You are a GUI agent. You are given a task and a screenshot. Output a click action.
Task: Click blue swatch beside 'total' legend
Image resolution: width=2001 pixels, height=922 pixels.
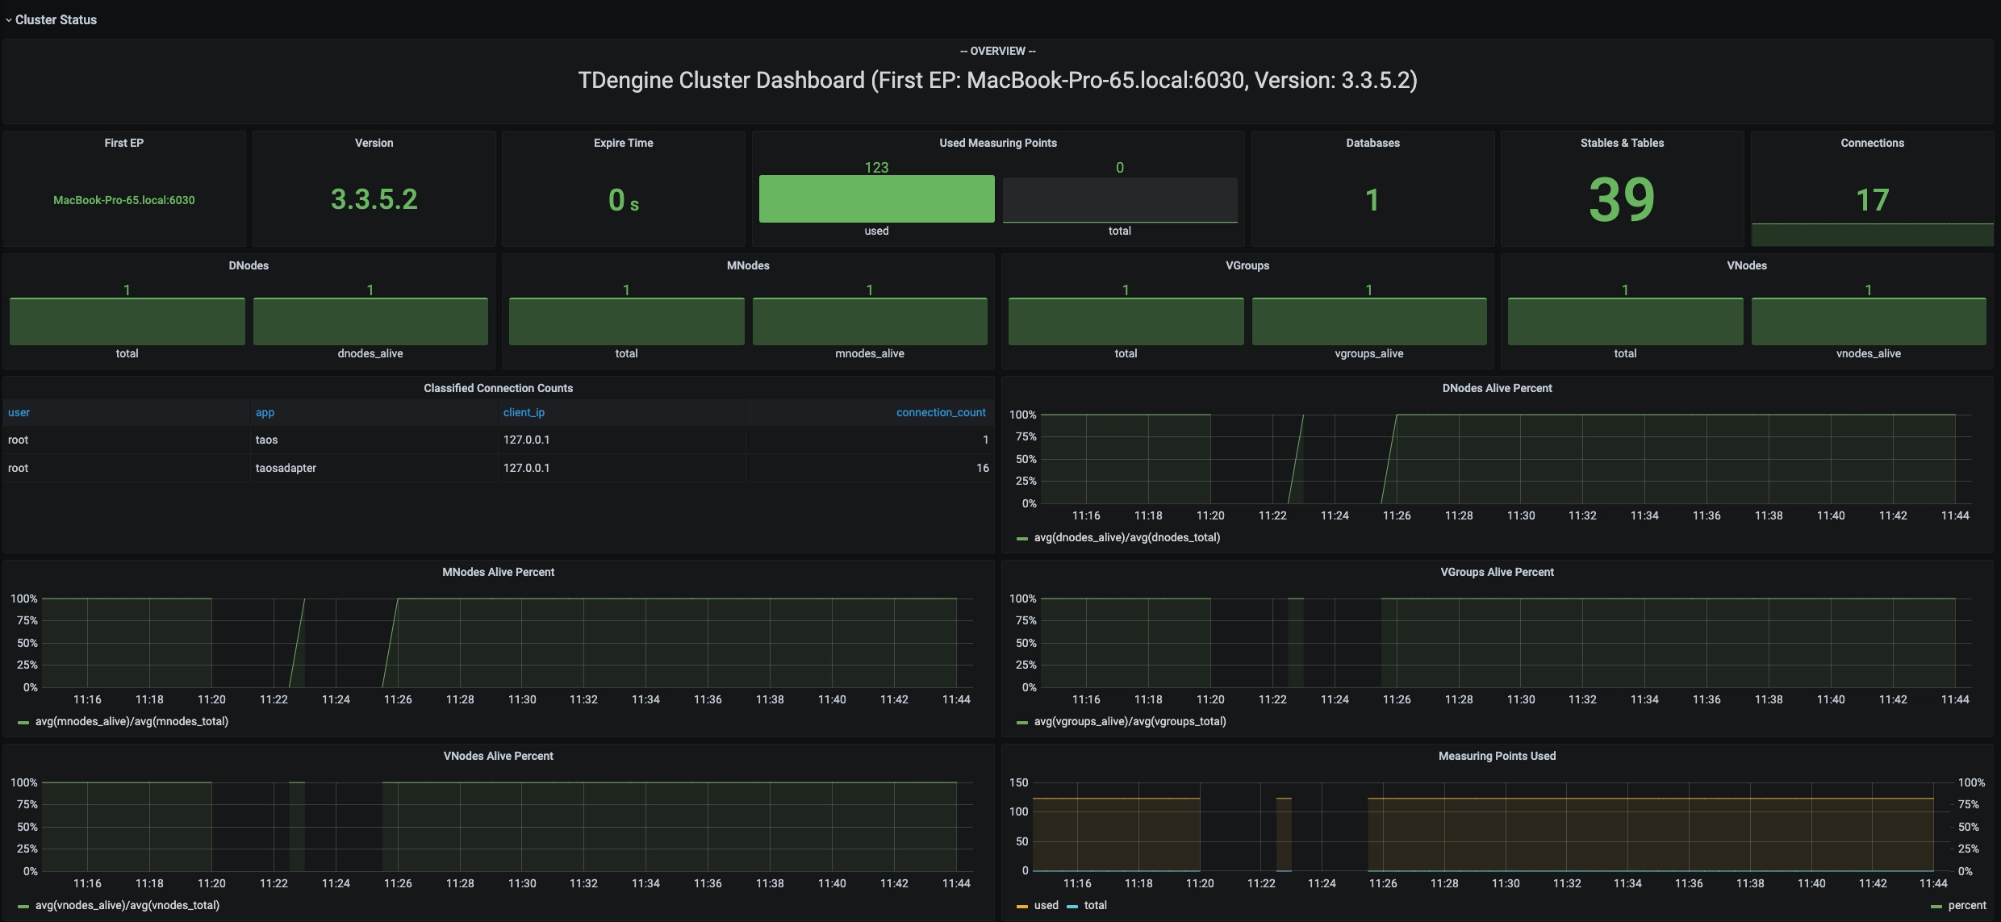pos(1072,906)
